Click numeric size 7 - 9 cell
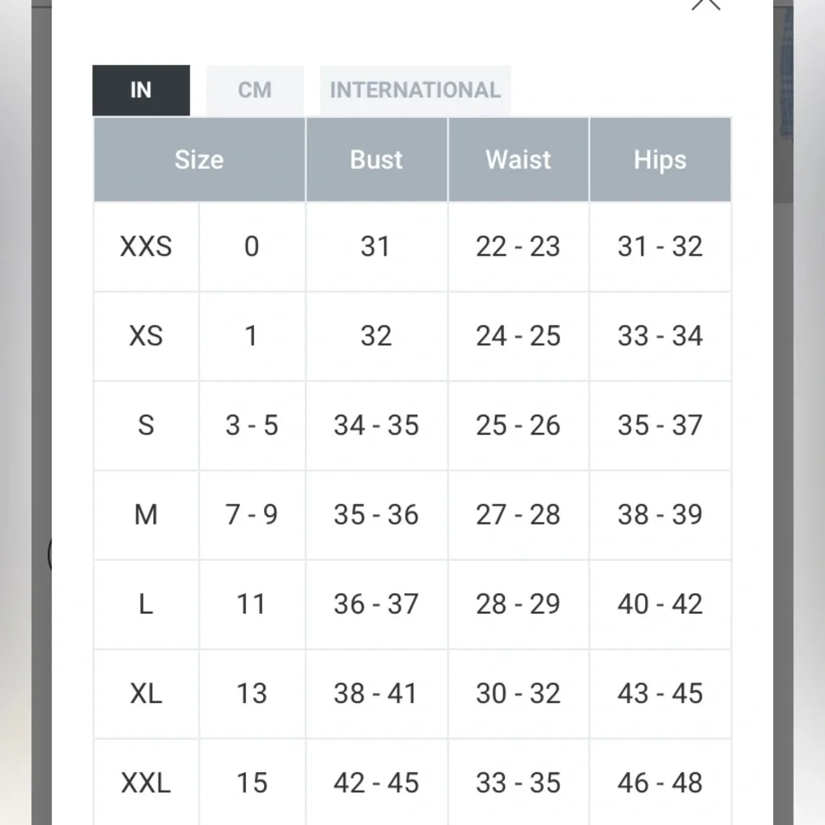This screenshot has width=825, height=825. (x=252, y=515)
